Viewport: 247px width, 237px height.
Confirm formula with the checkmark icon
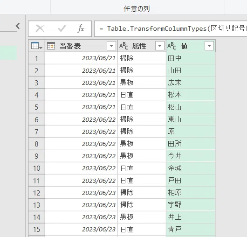[x=62, y=29]
